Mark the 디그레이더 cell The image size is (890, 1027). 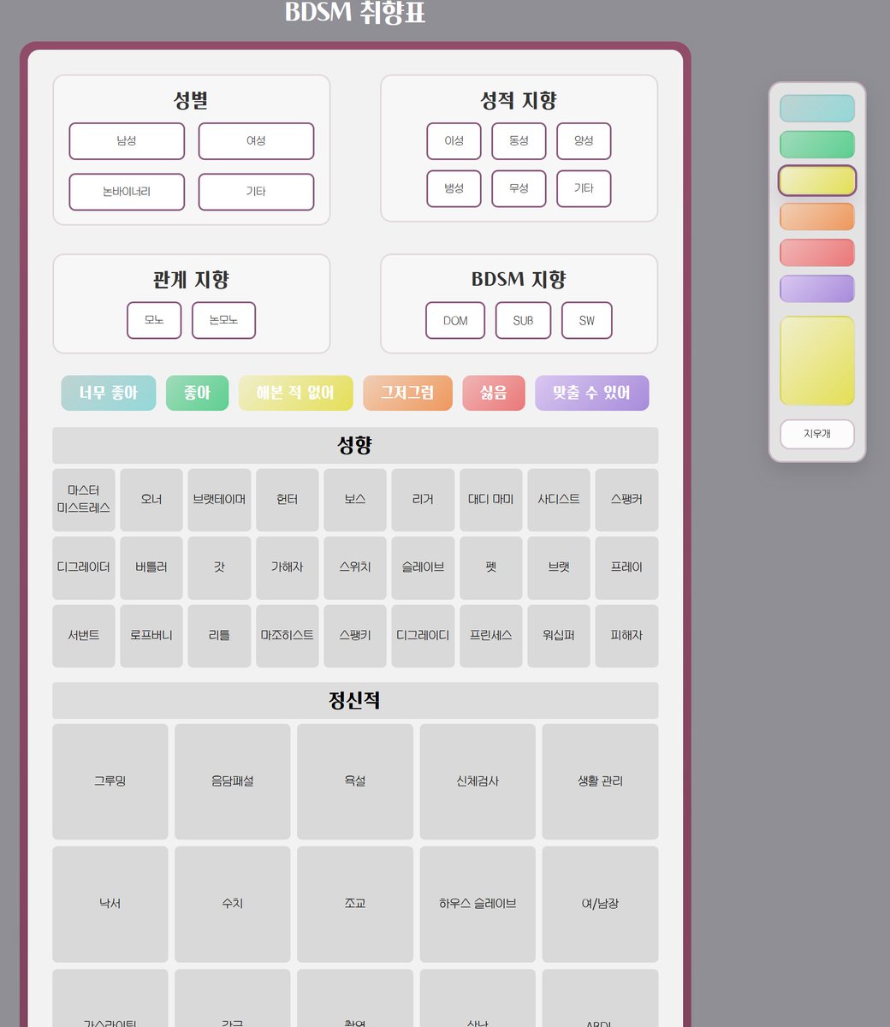point(84,568)
